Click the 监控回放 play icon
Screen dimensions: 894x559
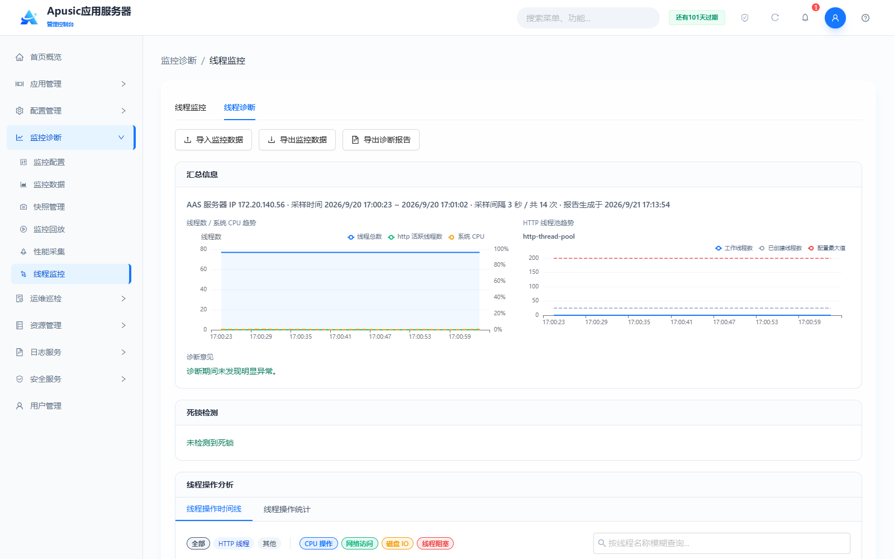coord(23,229)
